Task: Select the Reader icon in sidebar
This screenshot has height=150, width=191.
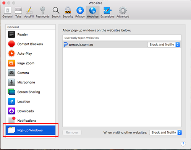Action: pos(11,34)
